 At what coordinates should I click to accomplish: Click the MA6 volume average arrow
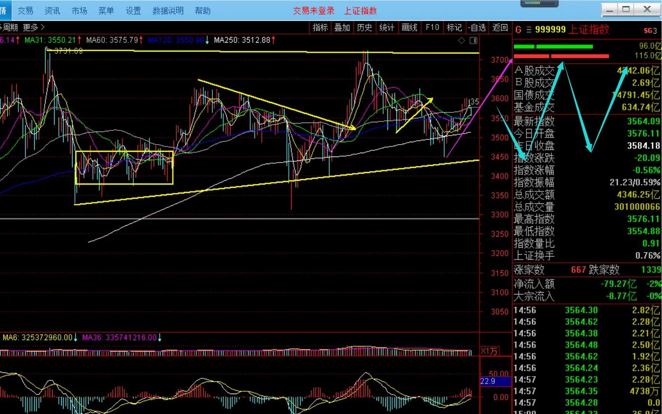75,338
